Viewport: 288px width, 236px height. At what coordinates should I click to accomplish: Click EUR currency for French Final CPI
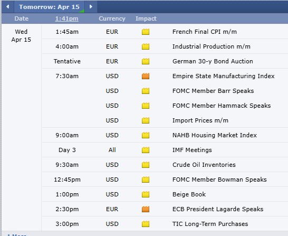(112, 32)
